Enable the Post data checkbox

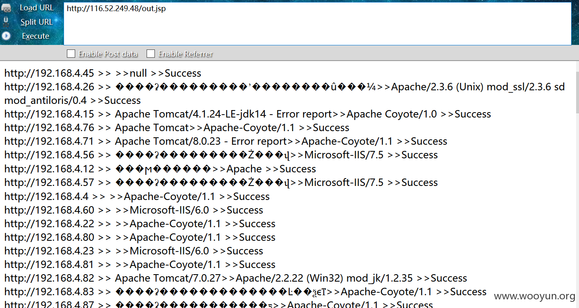pyautogui.click(x=71, y=54)
